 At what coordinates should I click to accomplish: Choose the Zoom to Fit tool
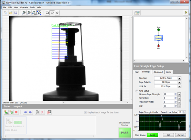click(39, 13)
